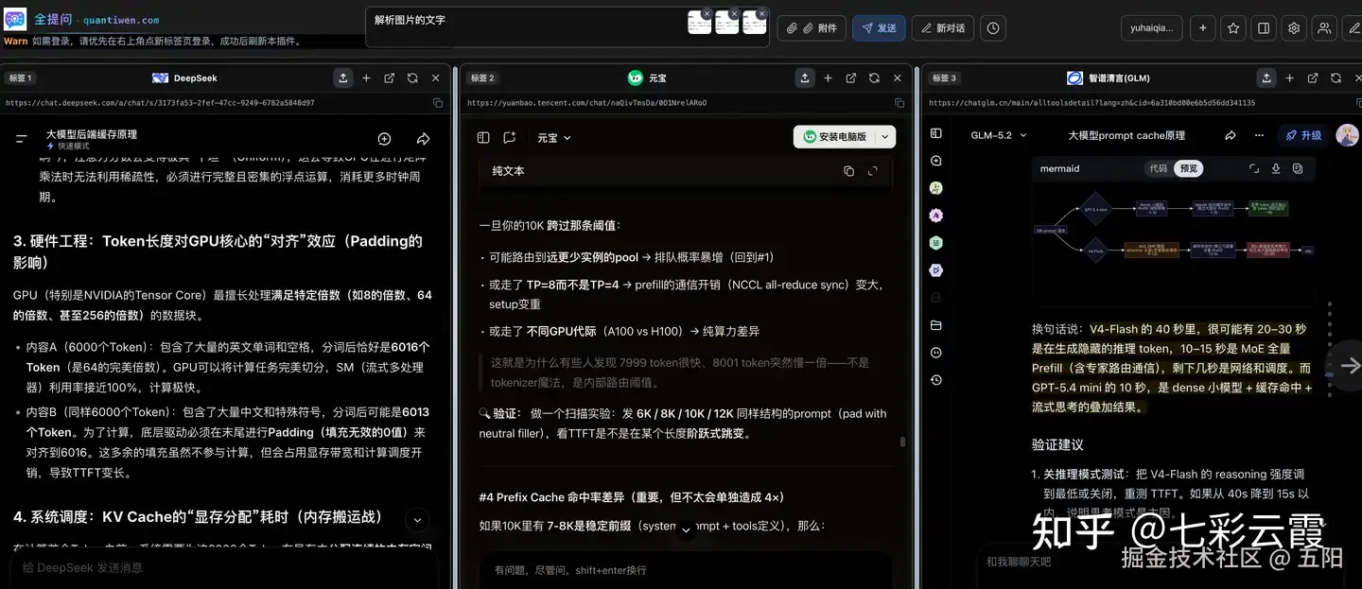
Task: Click the DeepSeek scroll-to-bottom chevron button
Action: pos(417,520)
